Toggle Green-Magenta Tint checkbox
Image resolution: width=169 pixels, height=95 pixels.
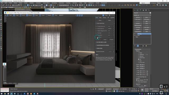point(97,31)
